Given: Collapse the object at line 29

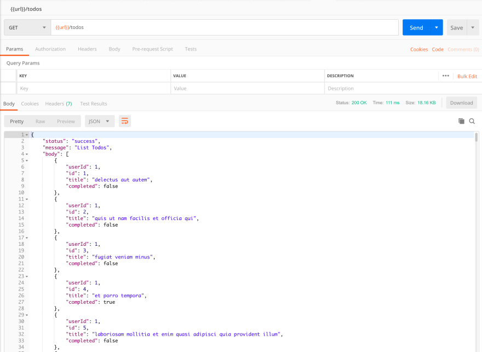Looking at the screenshot, I should point(27,315).
